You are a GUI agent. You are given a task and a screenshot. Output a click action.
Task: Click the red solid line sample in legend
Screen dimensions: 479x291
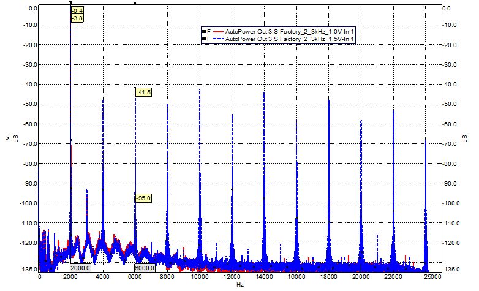click(x=218, y=31)
